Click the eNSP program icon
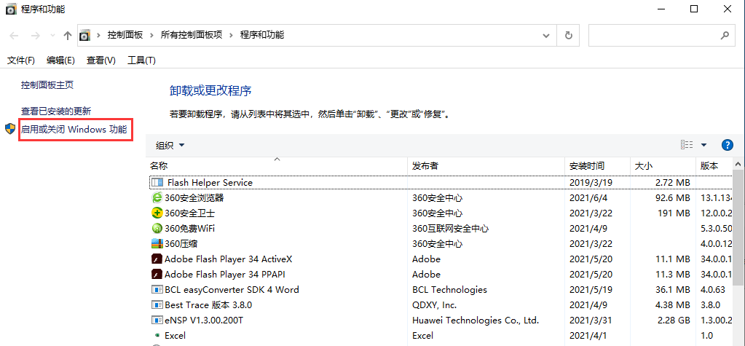Viewport: 745px width, 346px height. tap(157, 320)
